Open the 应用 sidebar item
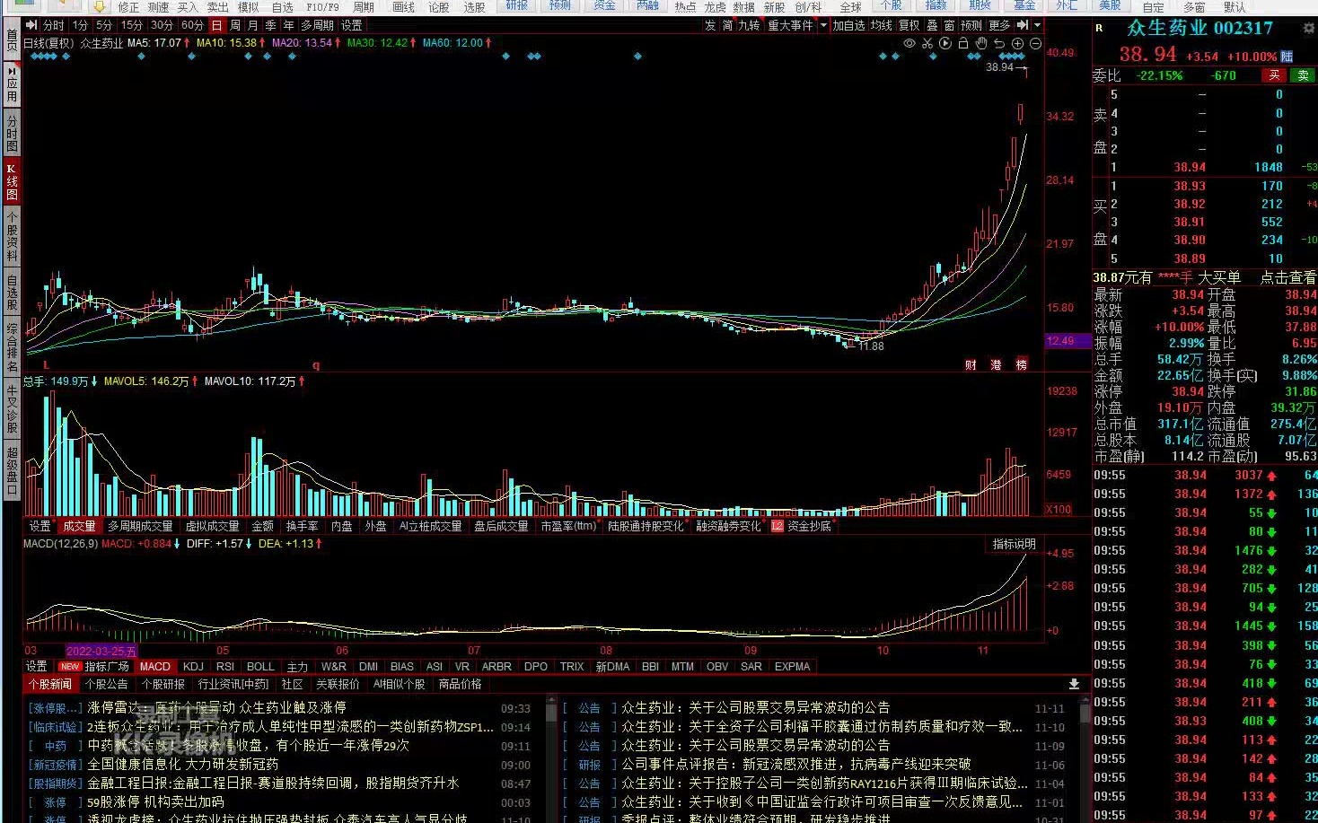Image resolution: width=1318 pixels, height=823 pixels. click(12, 83)
